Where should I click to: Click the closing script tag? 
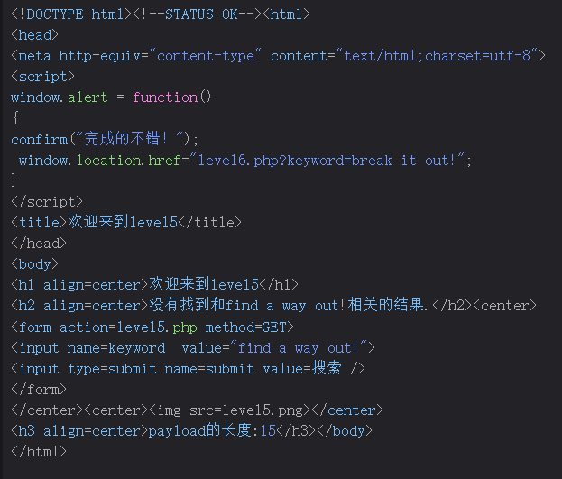coord(46,201)
